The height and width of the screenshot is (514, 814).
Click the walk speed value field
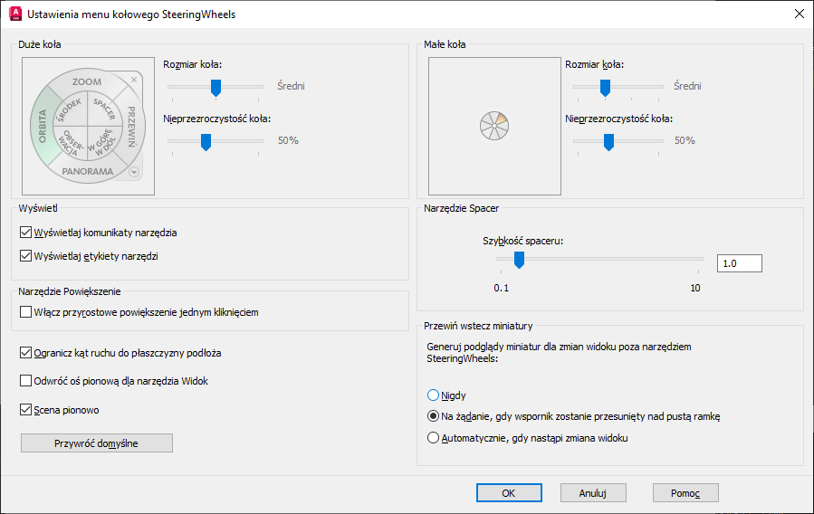pos(739,263)
